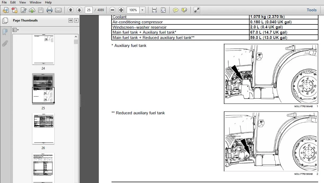Go to previous page with up arrow
This screenshot has width=324, height=183.
[x=70, y=10]
